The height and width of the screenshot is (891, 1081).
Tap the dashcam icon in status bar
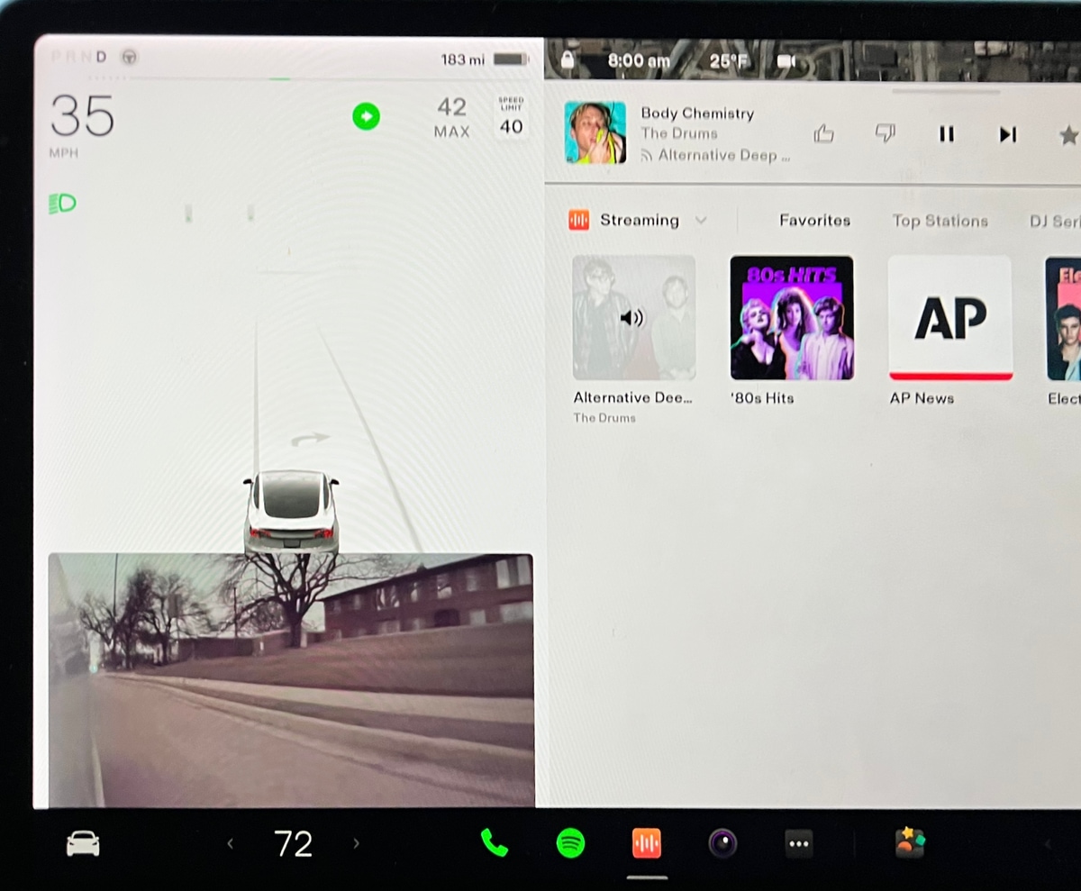tap(786, 61)
